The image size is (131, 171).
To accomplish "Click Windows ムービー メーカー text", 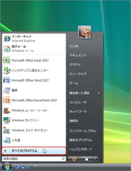I will point(30,110).
